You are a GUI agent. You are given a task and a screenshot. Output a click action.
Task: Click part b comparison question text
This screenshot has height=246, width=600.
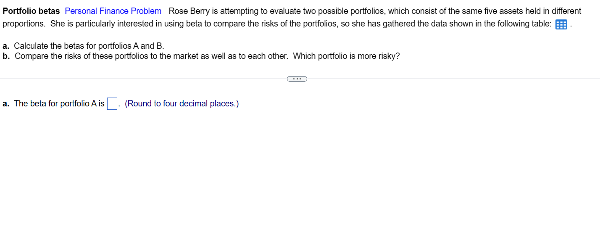click(202, 56)
